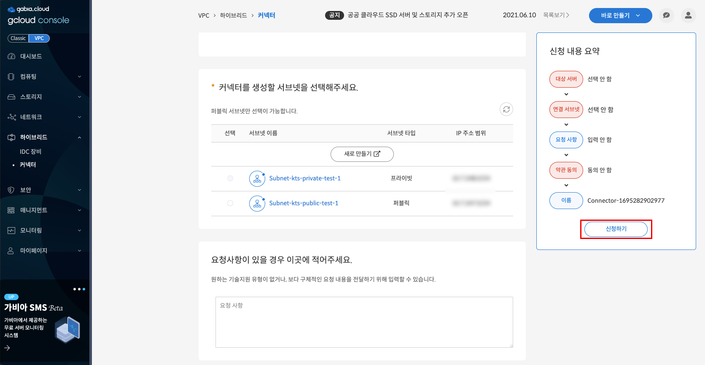Viewport: 705px width, 365px height.
Task: Open the IDC 장비 menu item
Action: tap(30, 152)
